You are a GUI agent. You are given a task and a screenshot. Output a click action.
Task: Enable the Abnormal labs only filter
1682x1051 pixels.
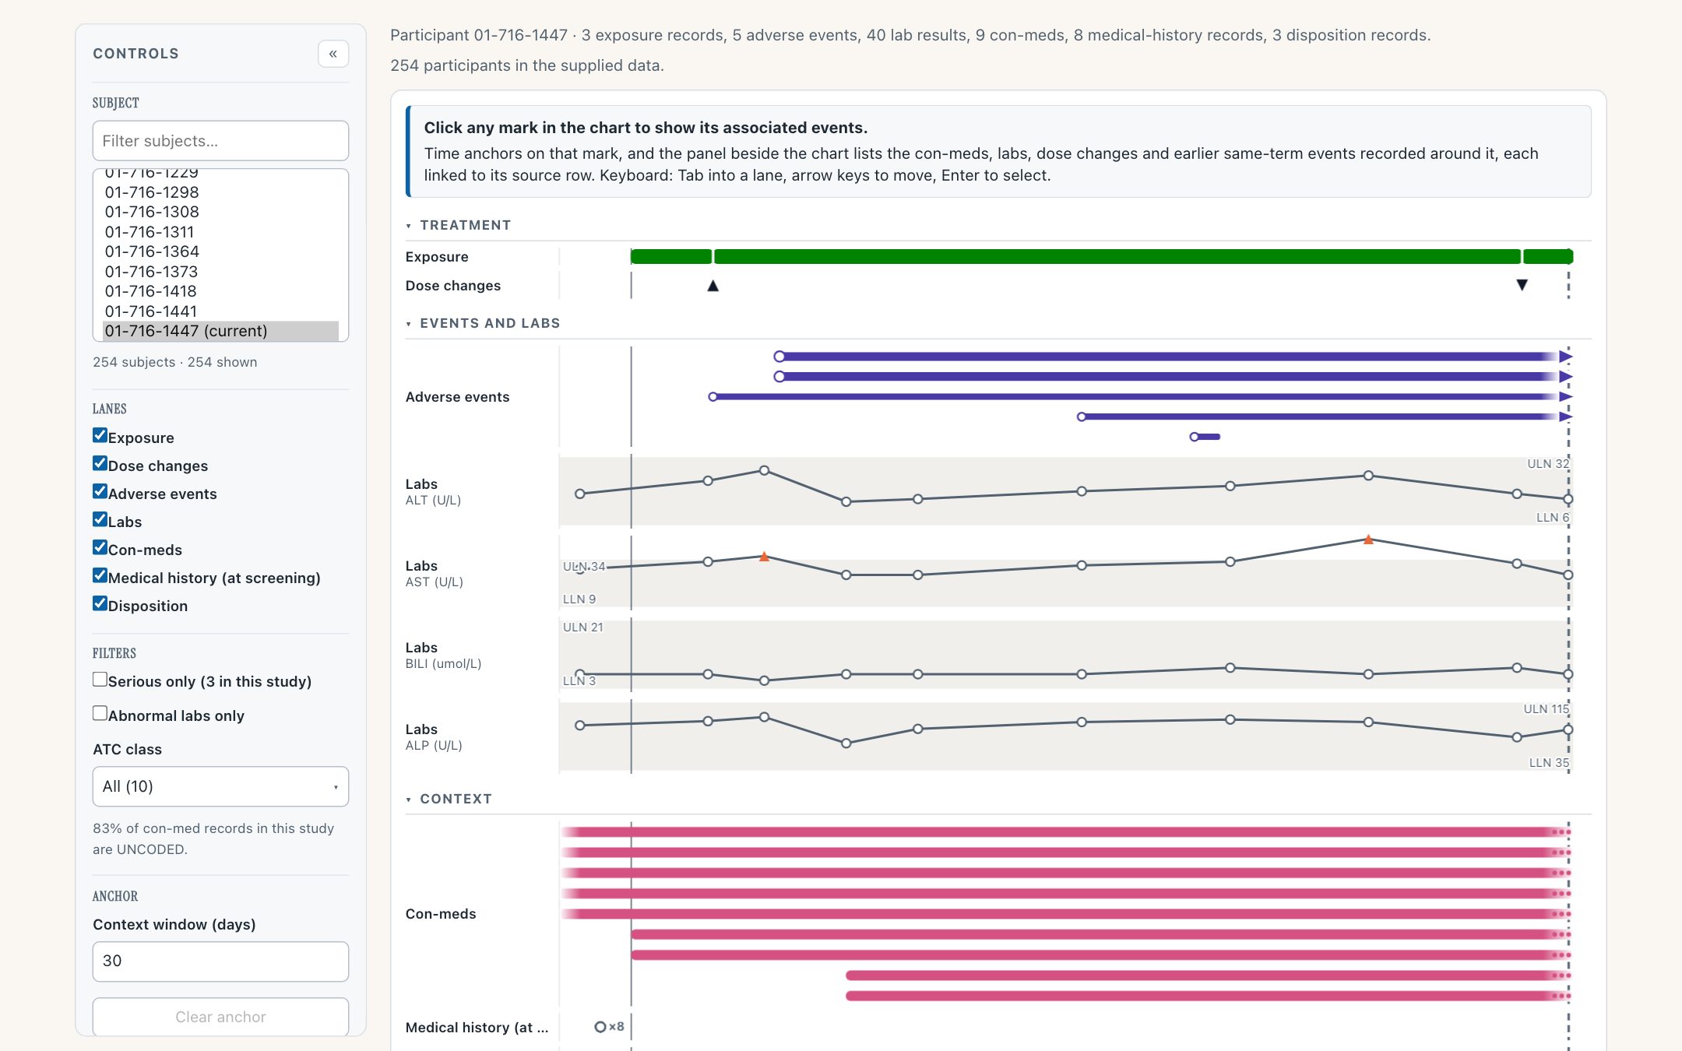point(100,713)
